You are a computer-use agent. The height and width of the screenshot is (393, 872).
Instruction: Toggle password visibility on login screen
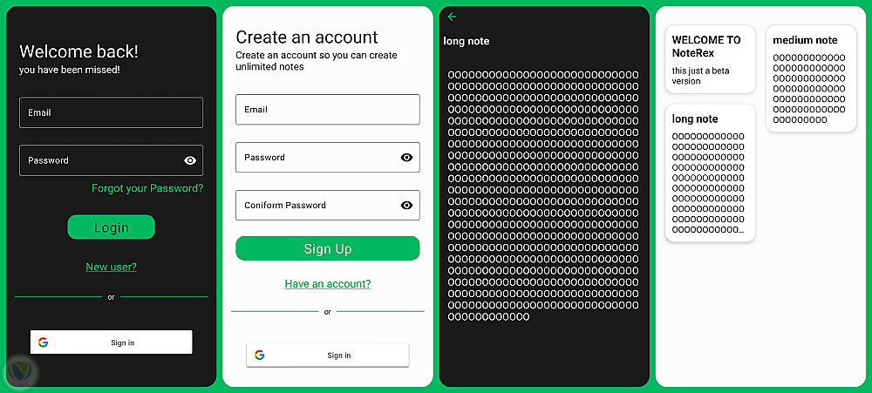point(190,160)
